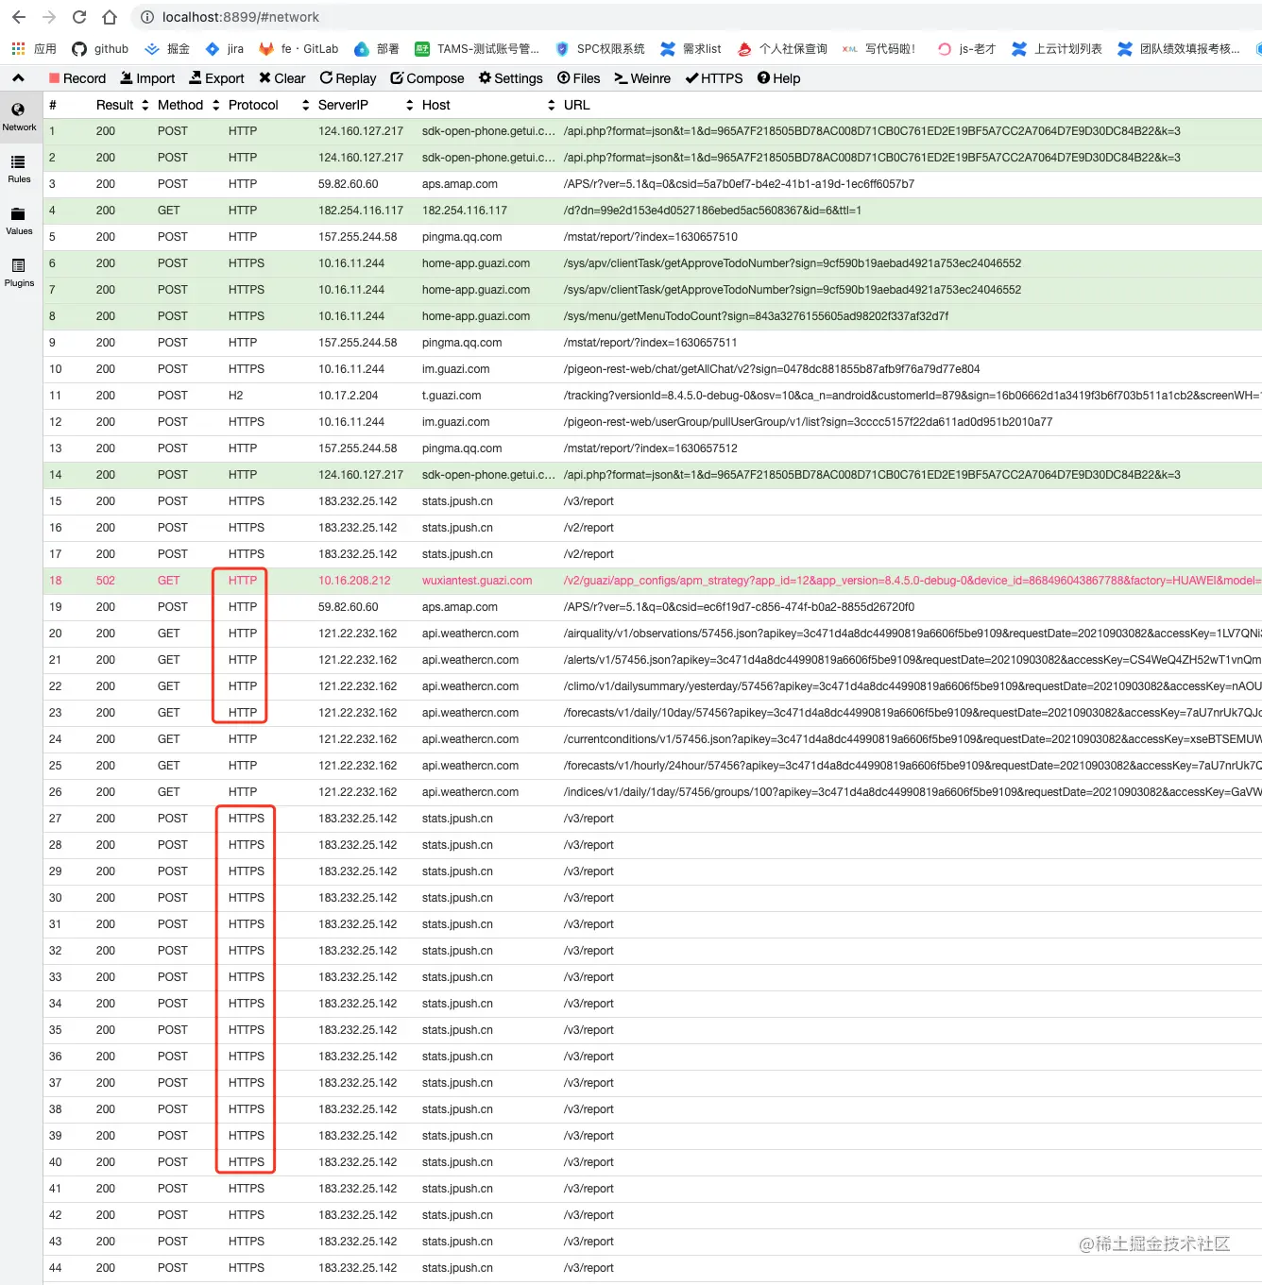Sort the table by Method column
This screenshot has width=1262, height=1285.
pyautogui.click(x=189, y=105)
